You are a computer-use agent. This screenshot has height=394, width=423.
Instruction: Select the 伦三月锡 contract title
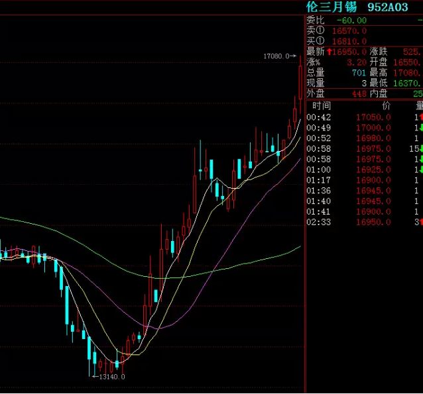tap(332, 7)
